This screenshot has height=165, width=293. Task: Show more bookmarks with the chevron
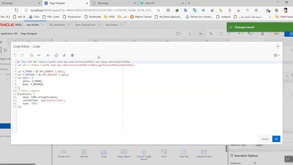coord(270,16)
